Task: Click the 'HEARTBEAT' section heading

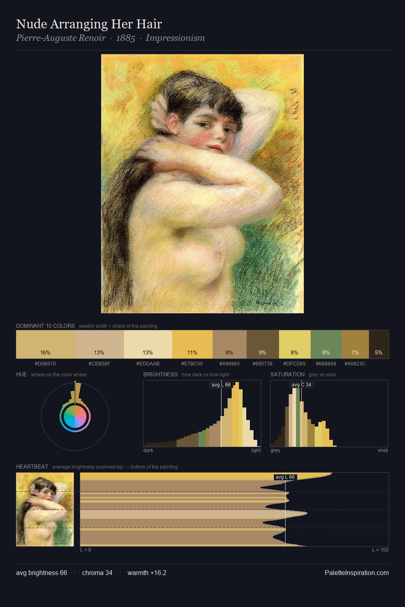Action: point(32,467)
